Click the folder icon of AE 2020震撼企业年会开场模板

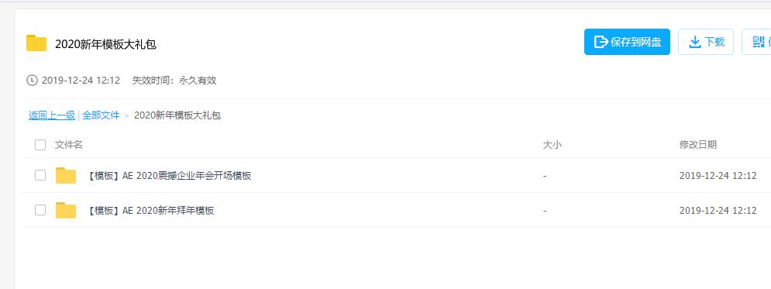pos(65,175)
